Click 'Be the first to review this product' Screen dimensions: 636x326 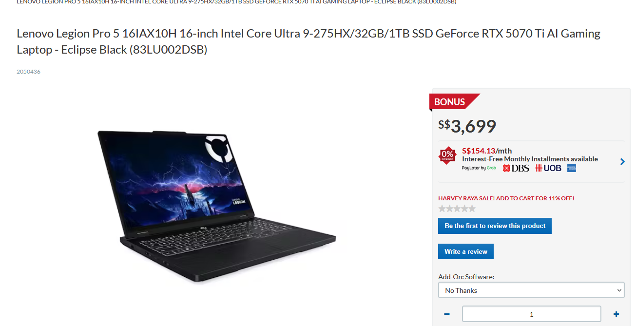point(495,226)
